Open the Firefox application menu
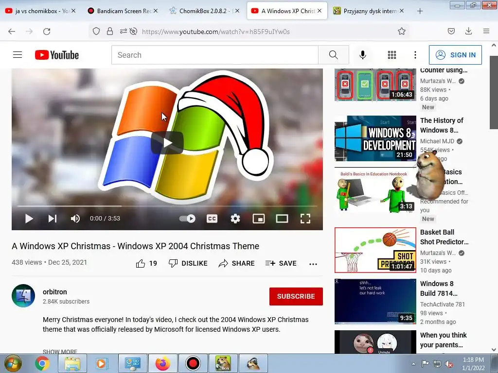498x373 pixels. [486, 31]
